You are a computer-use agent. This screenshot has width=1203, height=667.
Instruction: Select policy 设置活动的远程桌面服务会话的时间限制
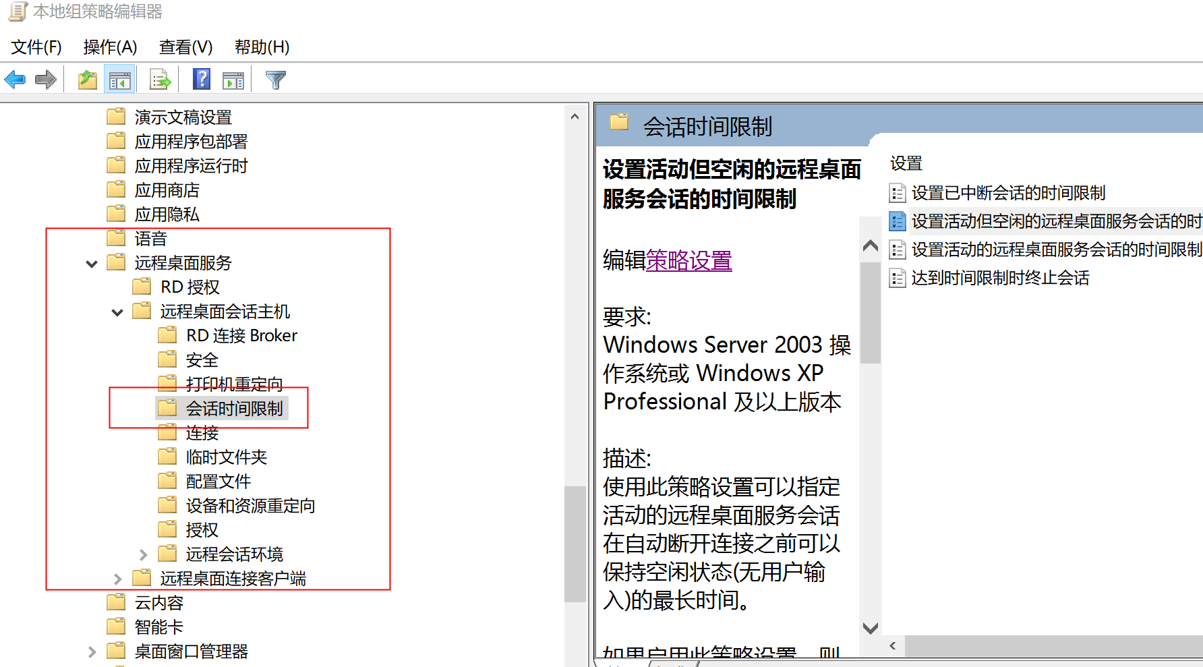(1057, 250)
